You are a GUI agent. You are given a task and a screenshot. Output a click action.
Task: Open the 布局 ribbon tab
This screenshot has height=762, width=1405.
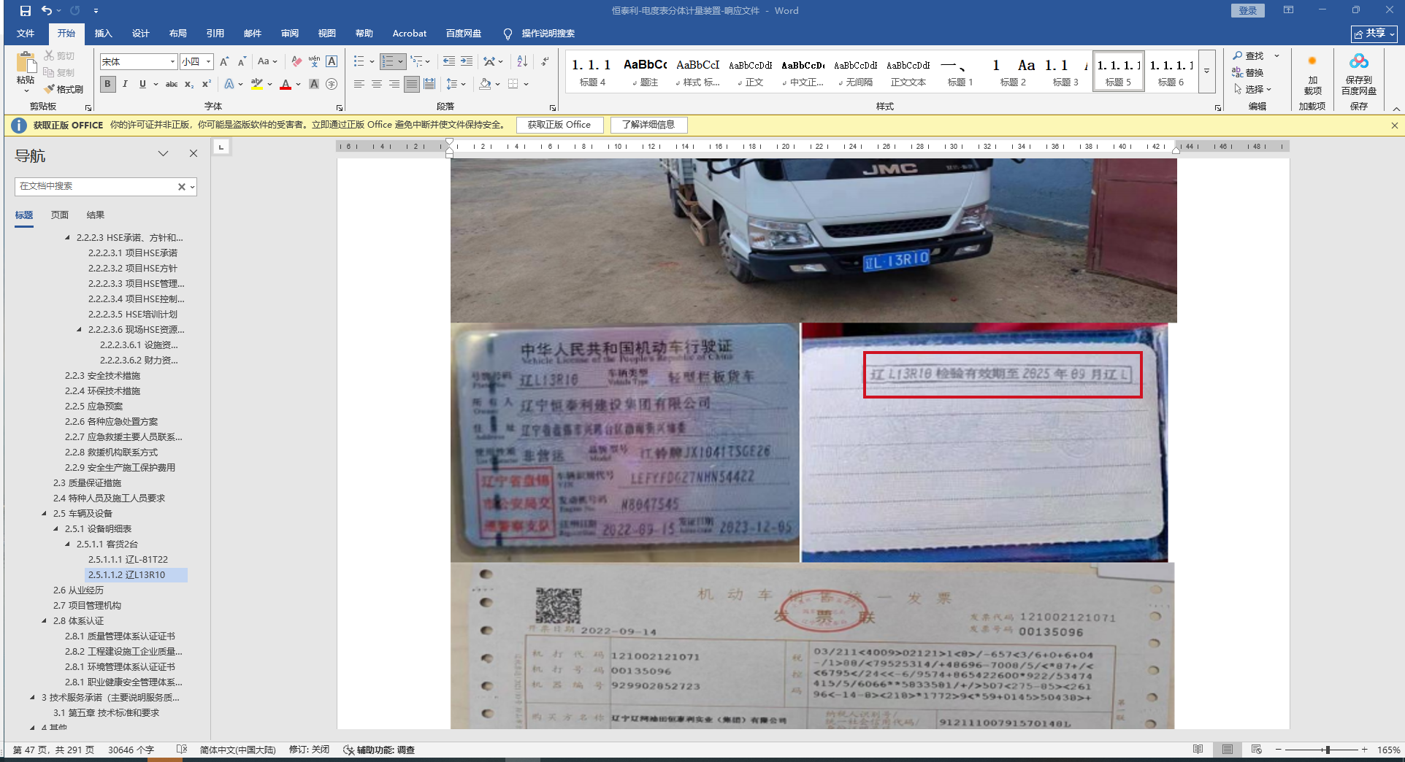point(177,34)
